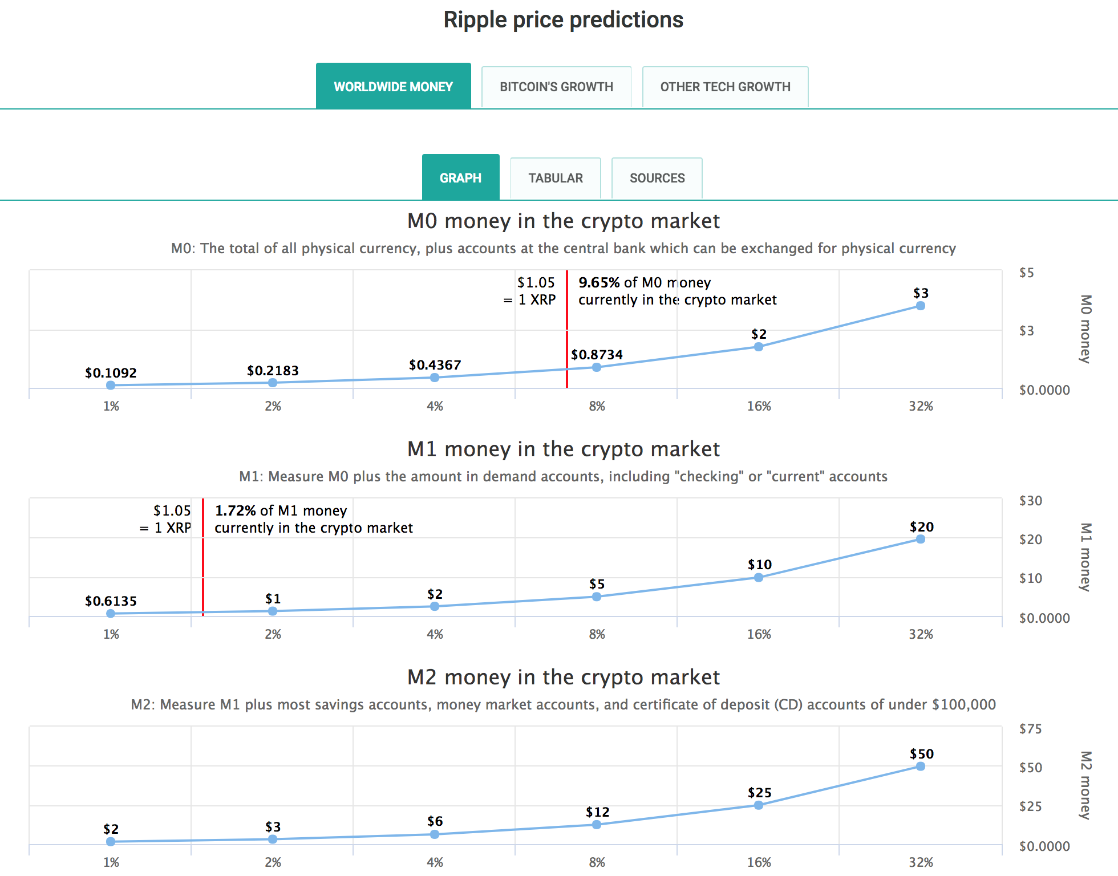Image resolution: width=1118 pixels, height=876 pixels.
Task: Click the M1 definition subtitle text
Action: click(564, 477)
